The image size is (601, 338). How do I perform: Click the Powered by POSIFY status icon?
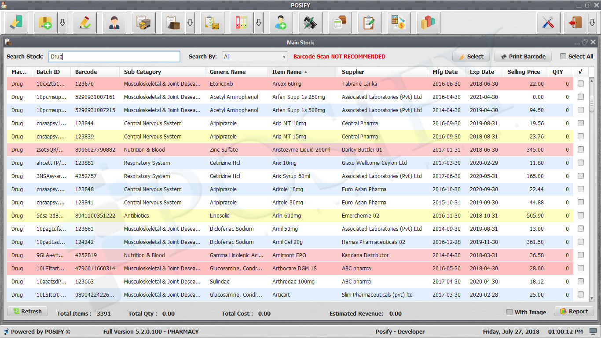pyautogui.click(x=6, y=332)
